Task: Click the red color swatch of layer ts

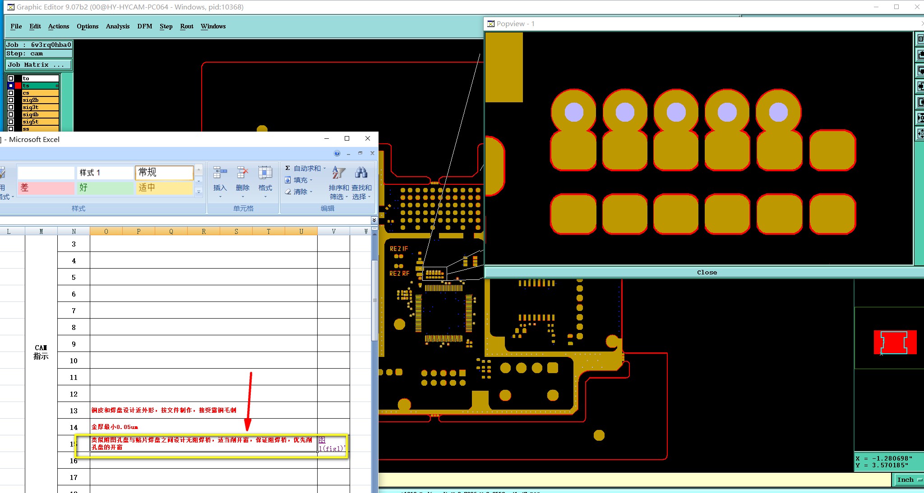Action: 18,86
